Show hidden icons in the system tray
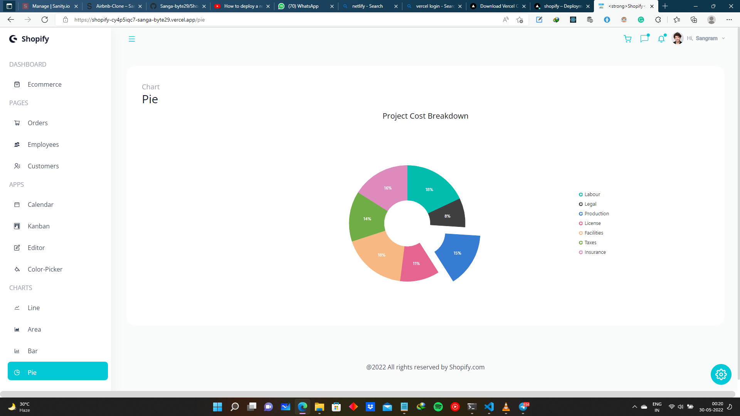The height and width of the screenshot is (416, 740). (x=635, y=407)
